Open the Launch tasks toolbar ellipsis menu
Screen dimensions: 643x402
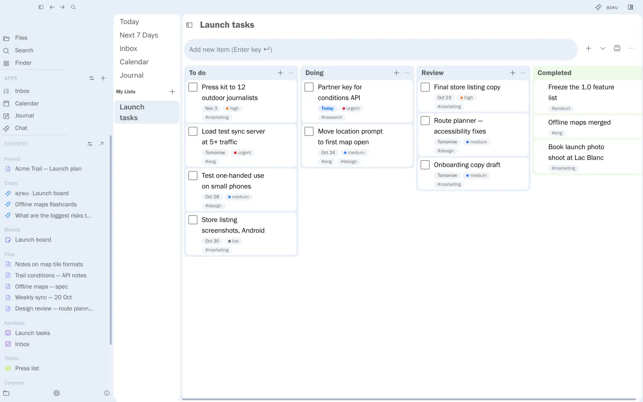click(631, 49)
